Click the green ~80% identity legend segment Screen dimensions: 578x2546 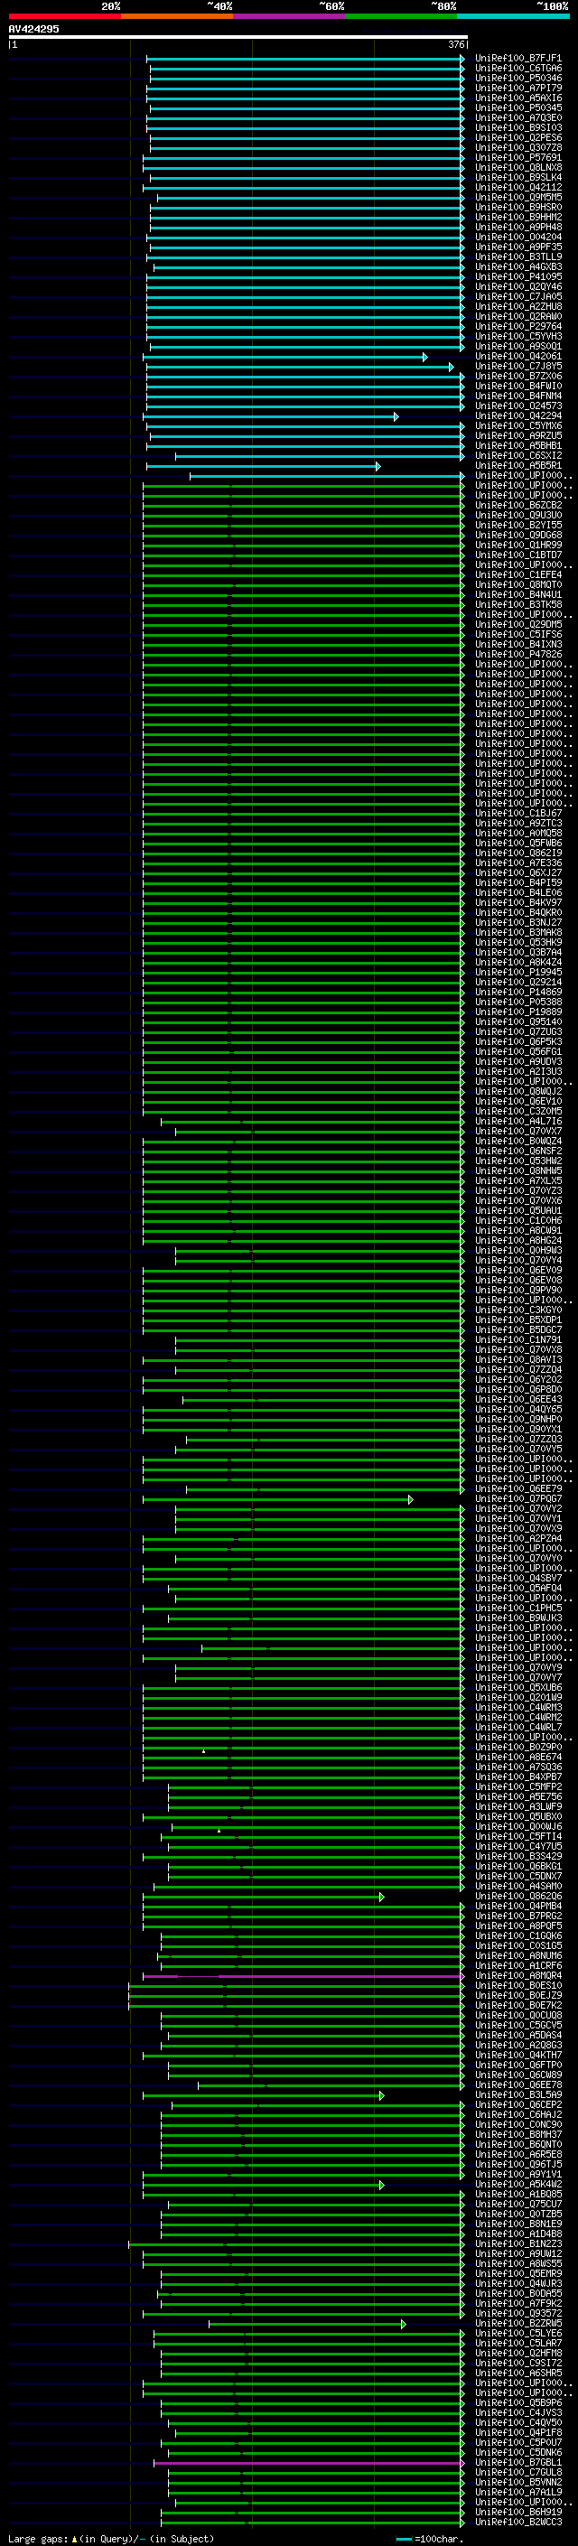point(401,16)
